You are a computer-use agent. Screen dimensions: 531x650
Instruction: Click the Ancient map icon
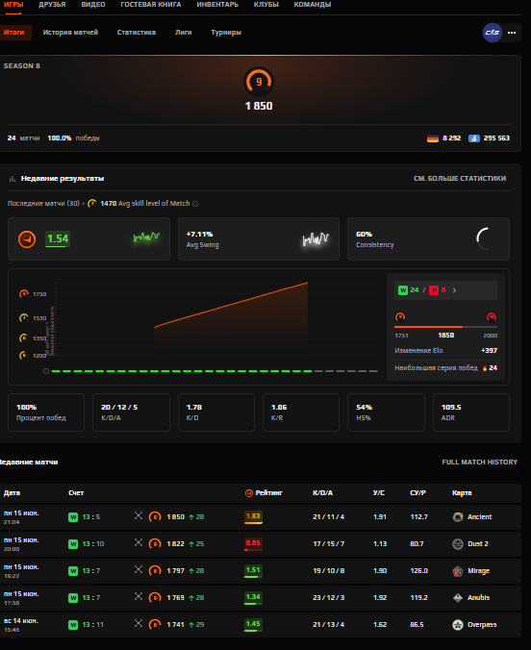click(x=458, y=517)
